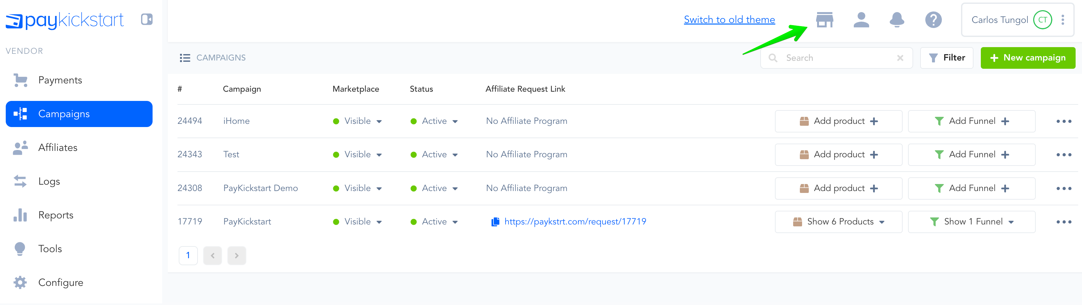This screenshot has height=305, width=1082.
Task: Open the user profile icon
Action: pyautogui.click(x=861, y=20)
